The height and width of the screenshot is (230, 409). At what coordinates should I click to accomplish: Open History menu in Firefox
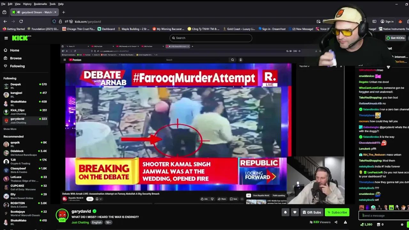pyautogui.click(x=27, y=4)
